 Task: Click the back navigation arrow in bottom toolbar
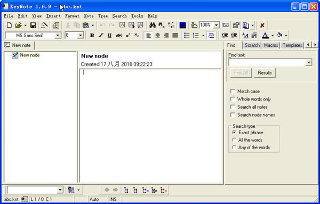click(x=107, y=190)
